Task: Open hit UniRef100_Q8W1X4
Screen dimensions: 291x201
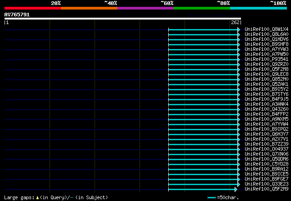Action: 266,29
